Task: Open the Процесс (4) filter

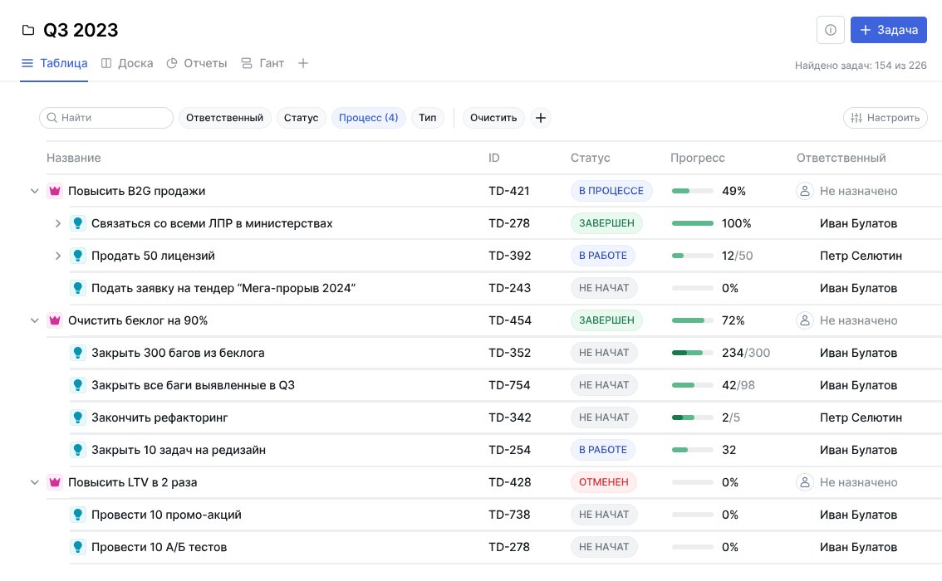Action: coord(368,118)
